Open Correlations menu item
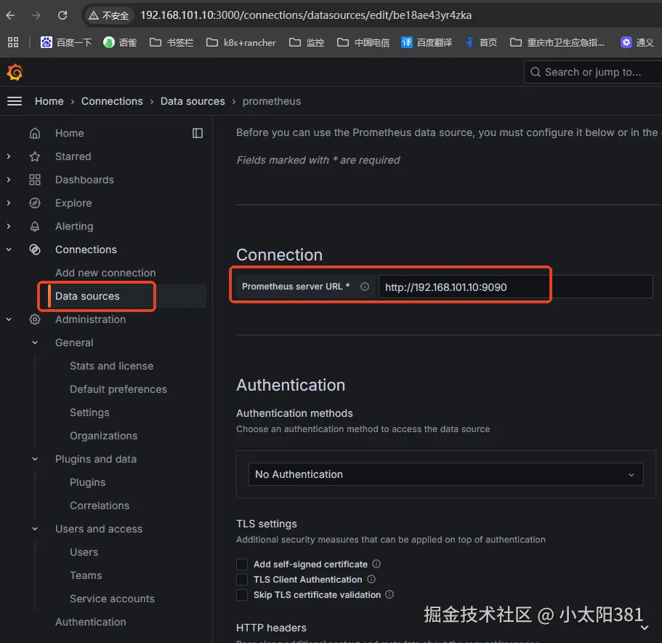The image size is (662, 643). click(x=100, y=506)
